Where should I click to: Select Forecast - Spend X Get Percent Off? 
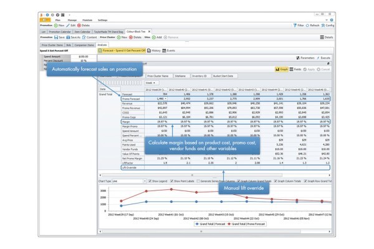[122, 50]
